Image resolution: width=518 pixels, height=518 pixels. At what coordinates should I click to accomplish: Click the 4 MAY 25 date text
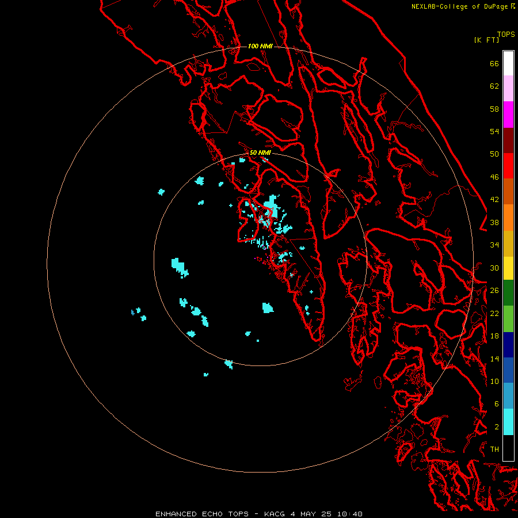tap(311, 514)
